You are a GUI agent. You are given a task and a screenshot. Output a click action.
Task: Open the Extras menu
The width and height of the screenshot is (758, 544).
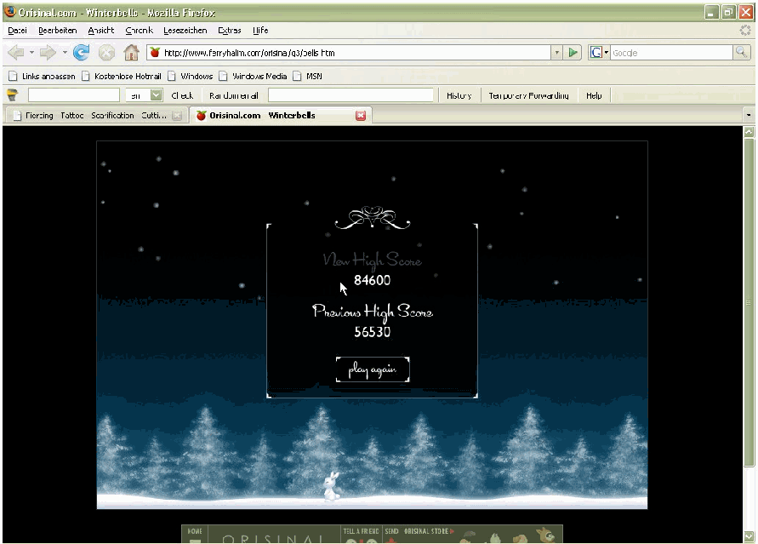(230, 31)
